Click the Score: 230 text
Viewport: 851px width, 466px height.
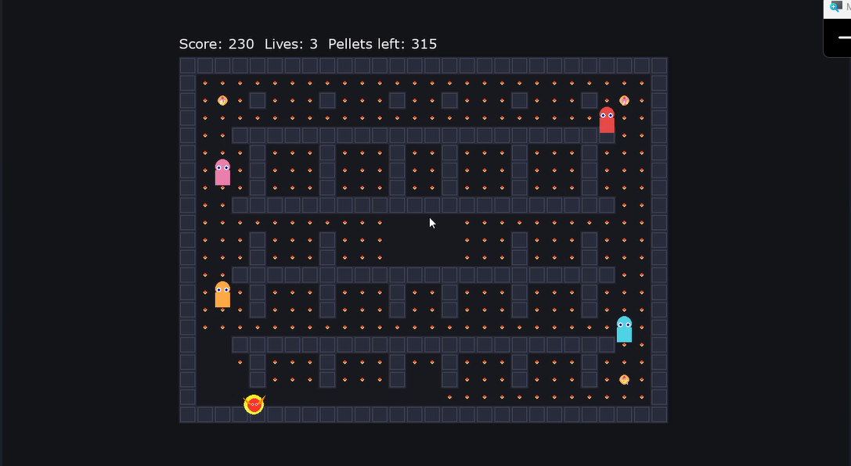coord(217,44)
